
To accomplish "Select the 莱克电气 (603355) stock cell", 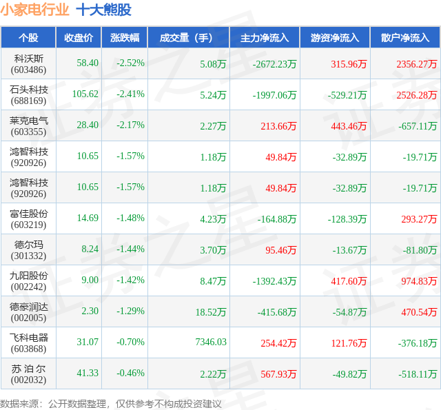I will point(28,125).
